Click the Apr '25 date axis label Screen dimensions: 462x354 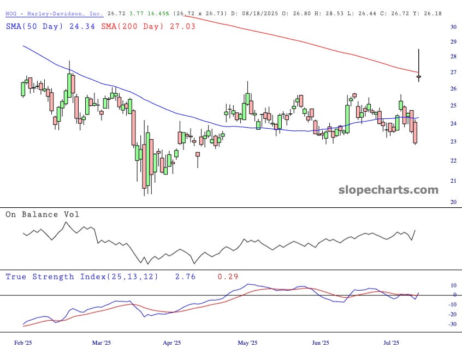172,343
